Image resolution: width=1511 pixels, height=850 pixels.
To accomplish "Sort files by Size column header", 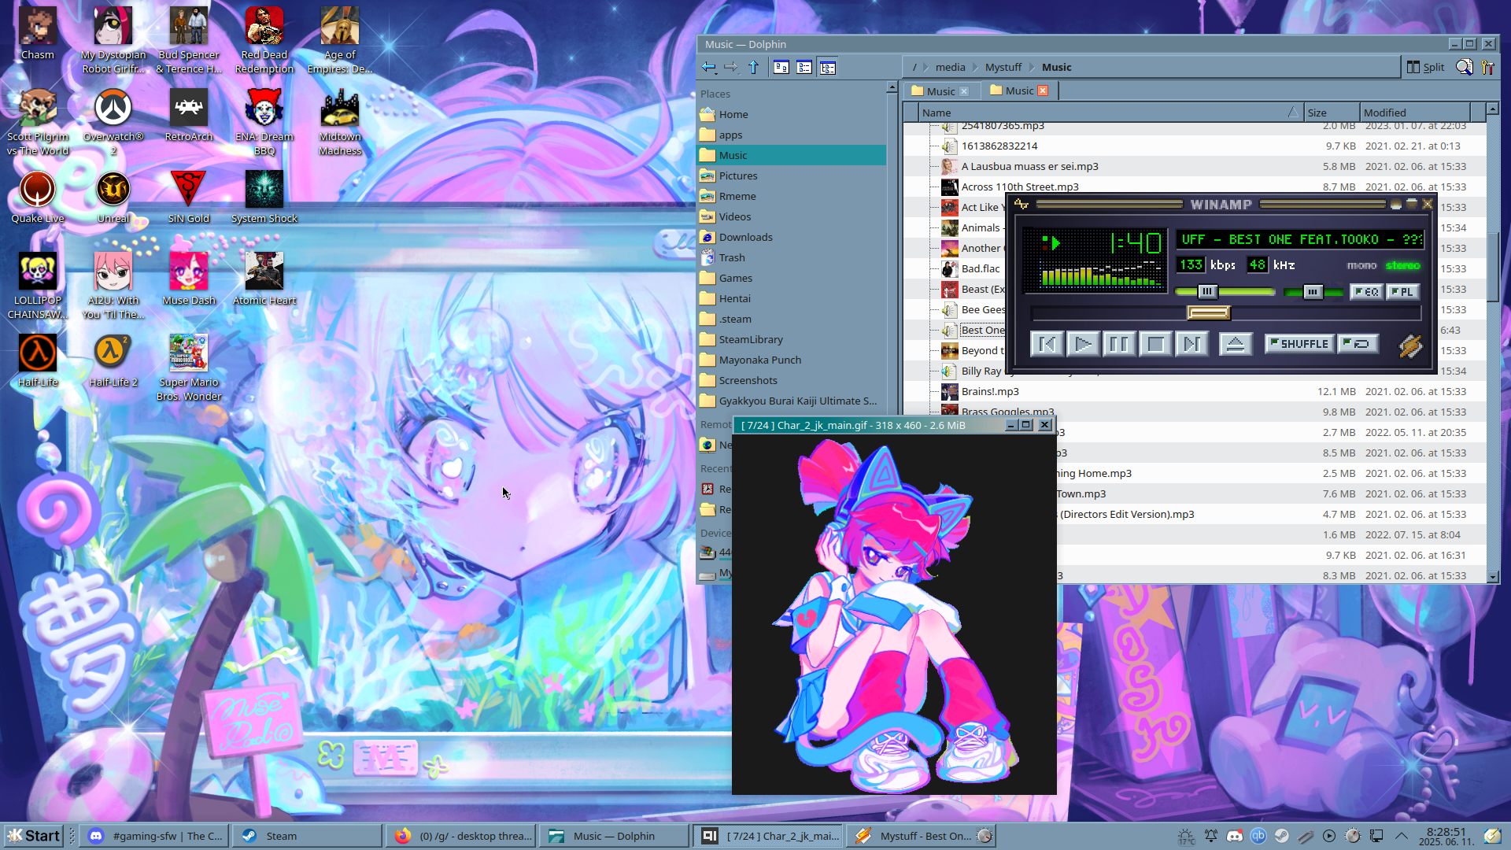I will click(1332, 113).
